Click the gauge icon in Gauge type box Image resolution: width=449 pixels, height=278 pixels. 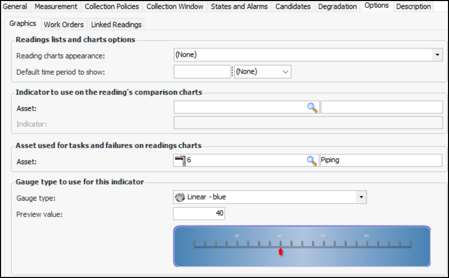pos(180,197)
